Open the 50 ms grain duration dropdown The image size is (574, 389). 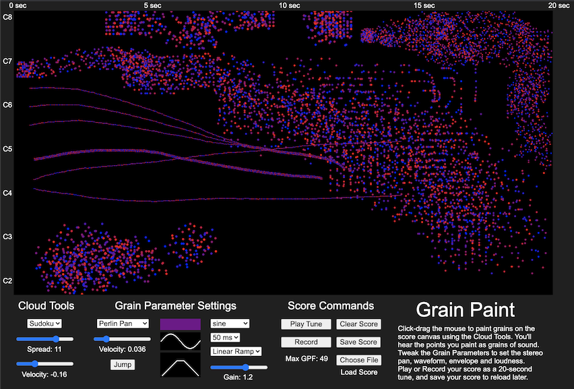[225, 337]
